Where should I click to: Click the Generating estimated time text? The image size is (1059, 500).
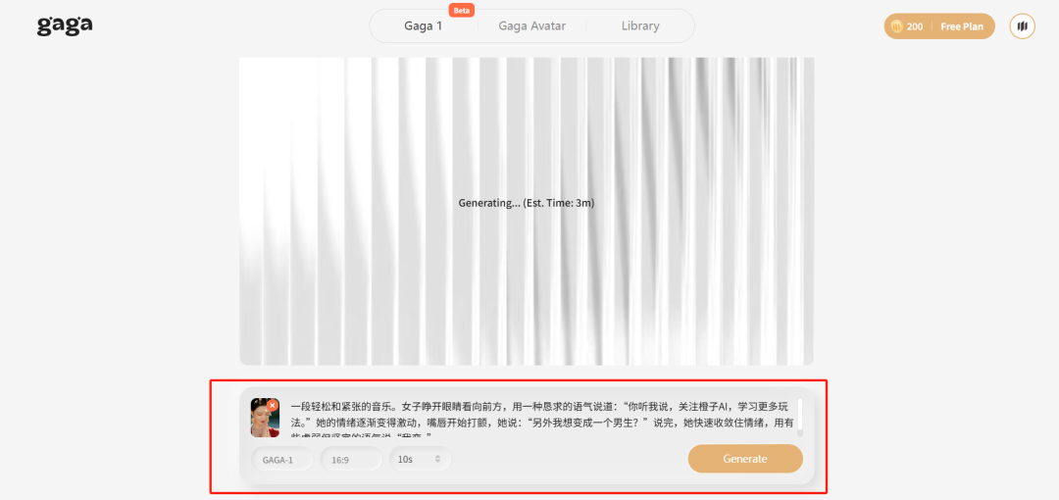pos(526,203)
